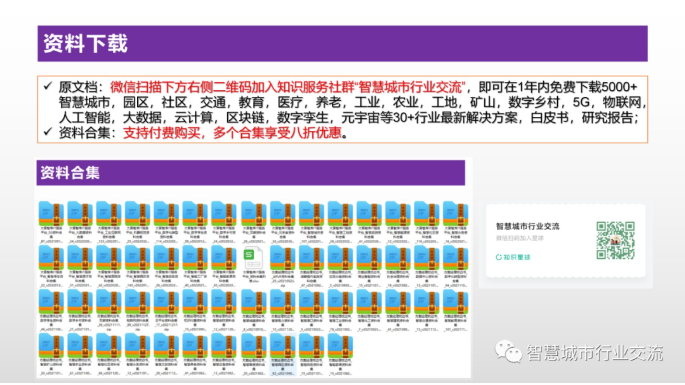
Task: Click the 智慧工地资料合集 zip file
Action: 340,215
